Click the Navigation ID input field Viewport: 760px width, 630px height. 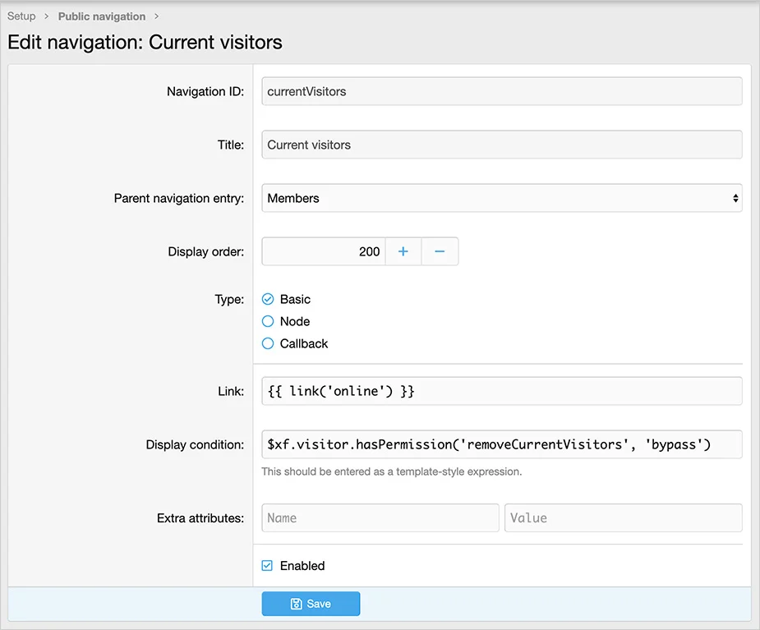point(501,91)
